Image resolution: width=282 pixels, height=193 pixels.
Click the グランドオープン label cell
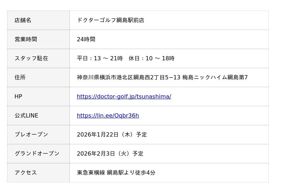tap(37, 153)
